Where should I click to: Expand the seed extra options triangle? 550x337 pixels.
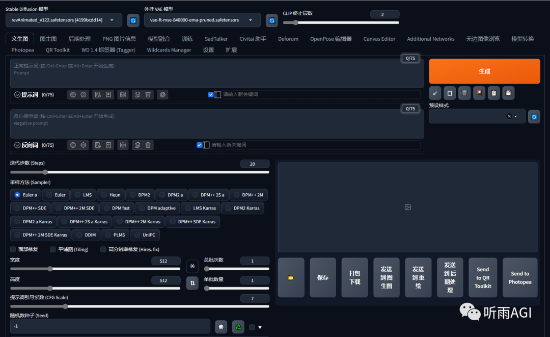click(x=260, y=327)
